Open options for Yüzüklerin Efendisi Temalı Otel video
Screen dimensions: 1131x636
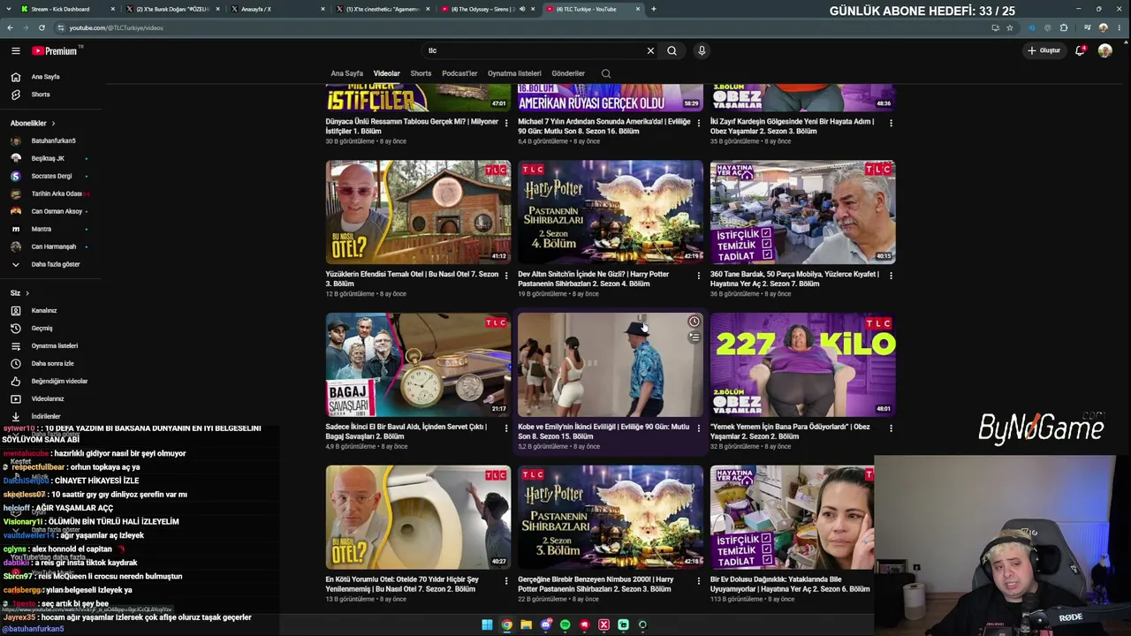tap(506, 276)
